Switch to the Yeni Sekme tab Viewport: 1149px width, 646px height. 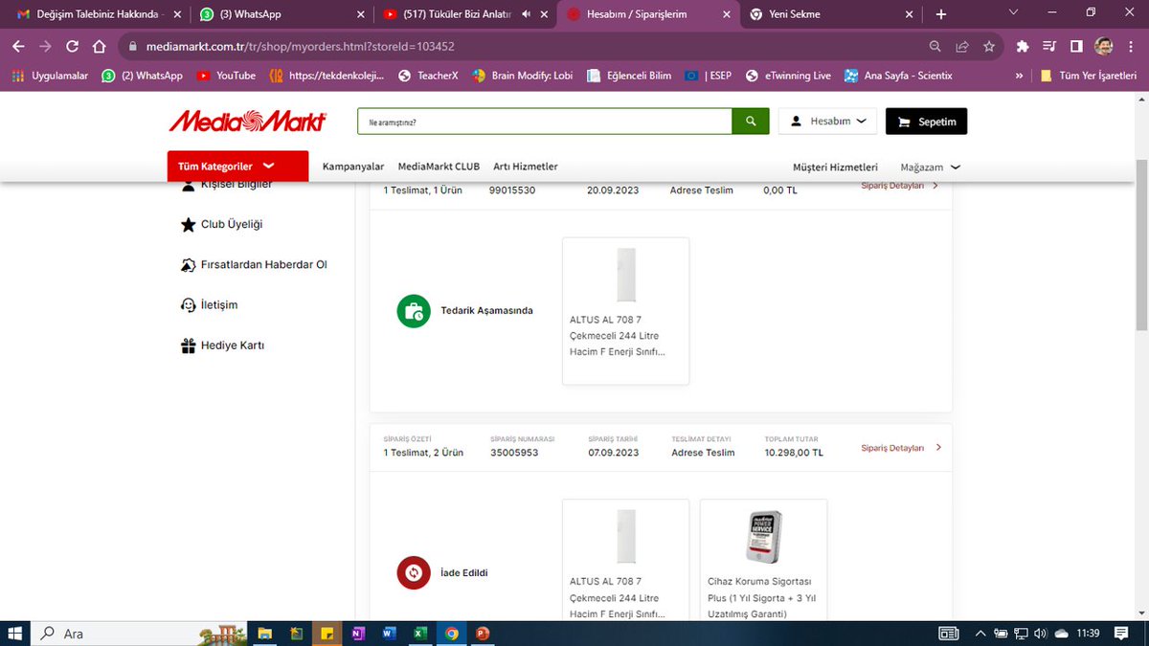(x=831, y=14)
